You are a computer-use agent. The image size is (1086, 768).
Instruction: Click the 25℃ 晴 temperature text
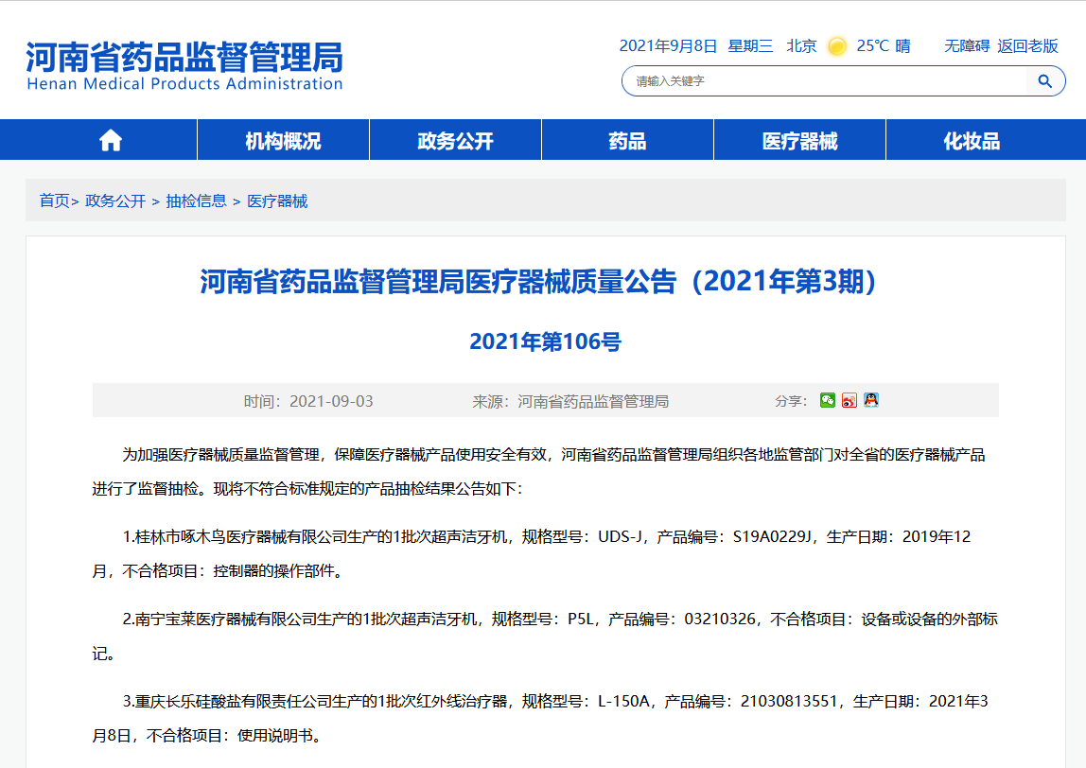[x=883, y=46]
